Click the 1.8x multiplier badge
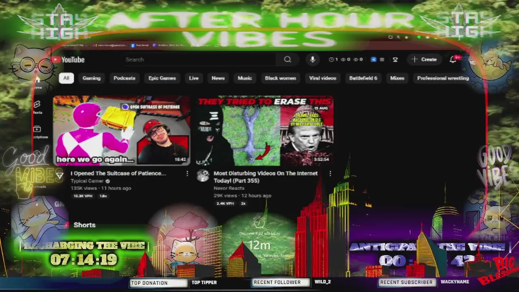Image resolution: width=519 pixels, height=292 pixels. 103,196
